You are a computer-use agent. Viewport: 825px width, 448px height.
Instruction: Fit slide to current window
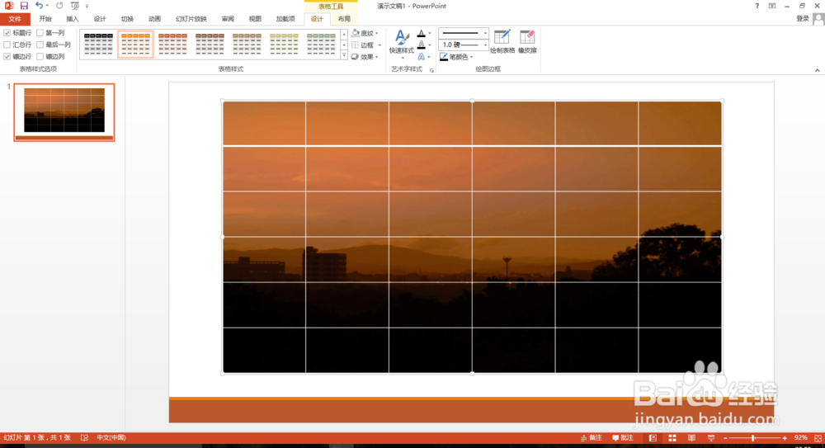(818, 438)
